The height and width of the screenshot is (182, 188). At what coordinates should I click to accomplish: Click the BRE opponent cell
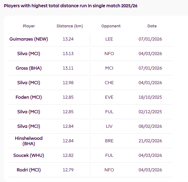pos(109,141)
